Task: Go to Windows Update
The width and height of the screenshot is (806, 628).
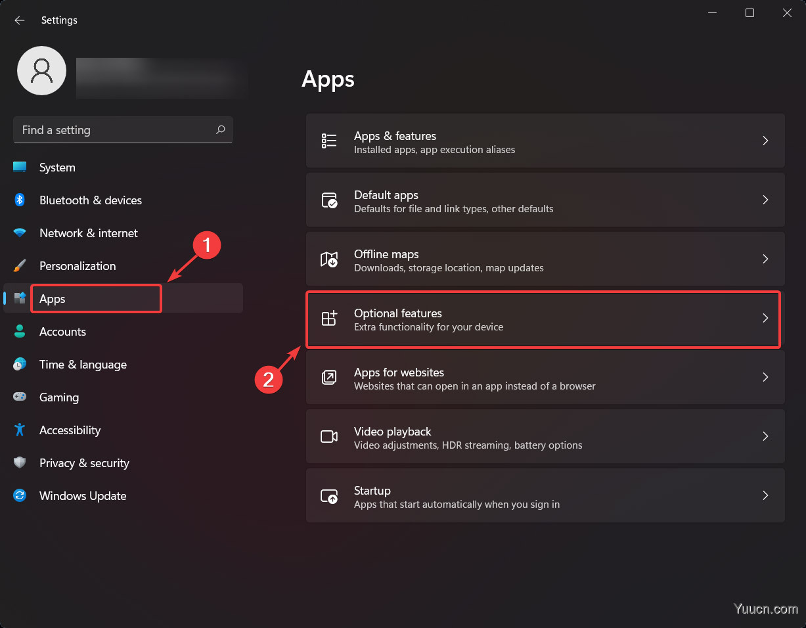Action: [x=123, y=495]
